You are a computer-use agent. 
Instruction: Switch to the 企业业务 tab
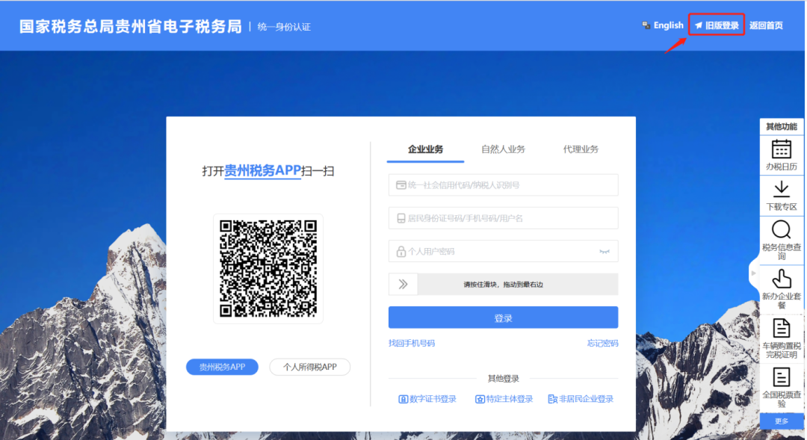[425, 149]
